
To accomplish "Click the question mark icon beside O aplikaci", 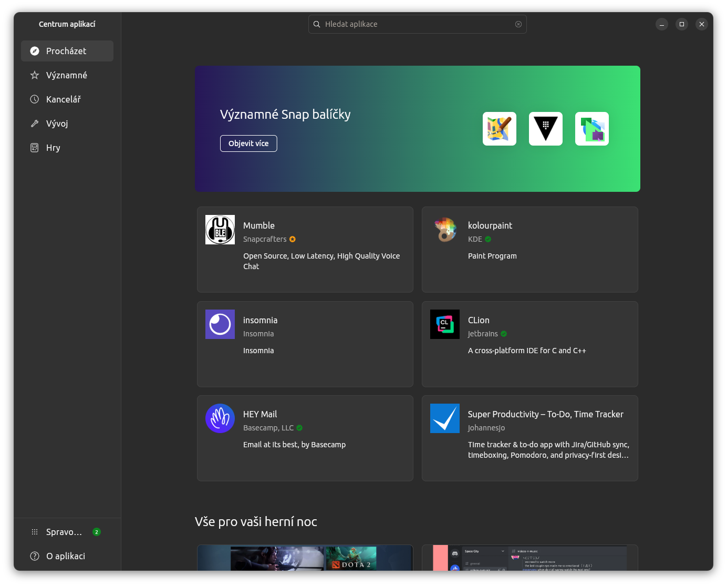I will coord(35,556).
